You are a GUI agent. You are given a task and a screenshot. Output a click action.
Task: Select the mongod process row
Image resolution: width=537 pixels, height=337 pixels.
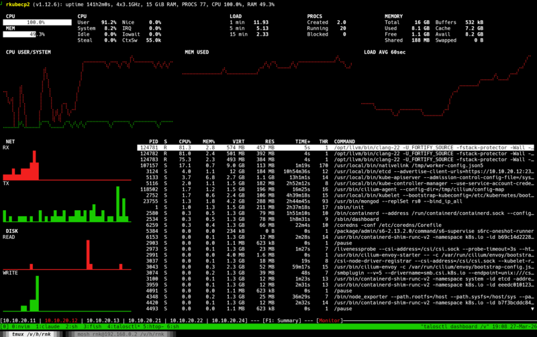(x=336, y=201)
